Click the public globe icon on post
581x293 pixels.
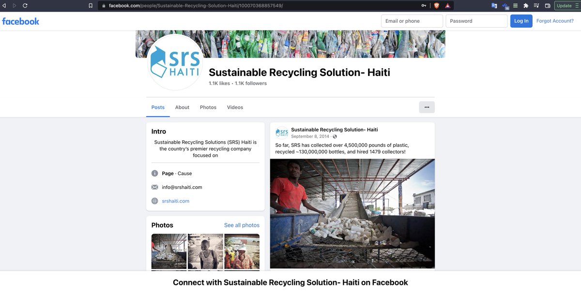point(335,137)
